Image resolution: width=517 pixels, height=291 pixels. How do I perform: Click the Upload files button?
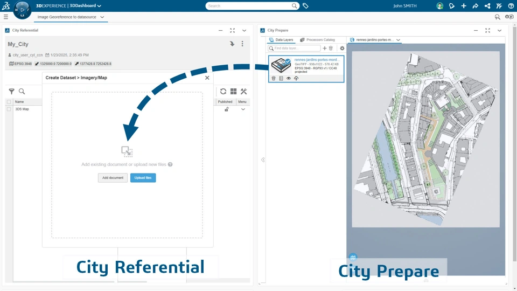143,178
